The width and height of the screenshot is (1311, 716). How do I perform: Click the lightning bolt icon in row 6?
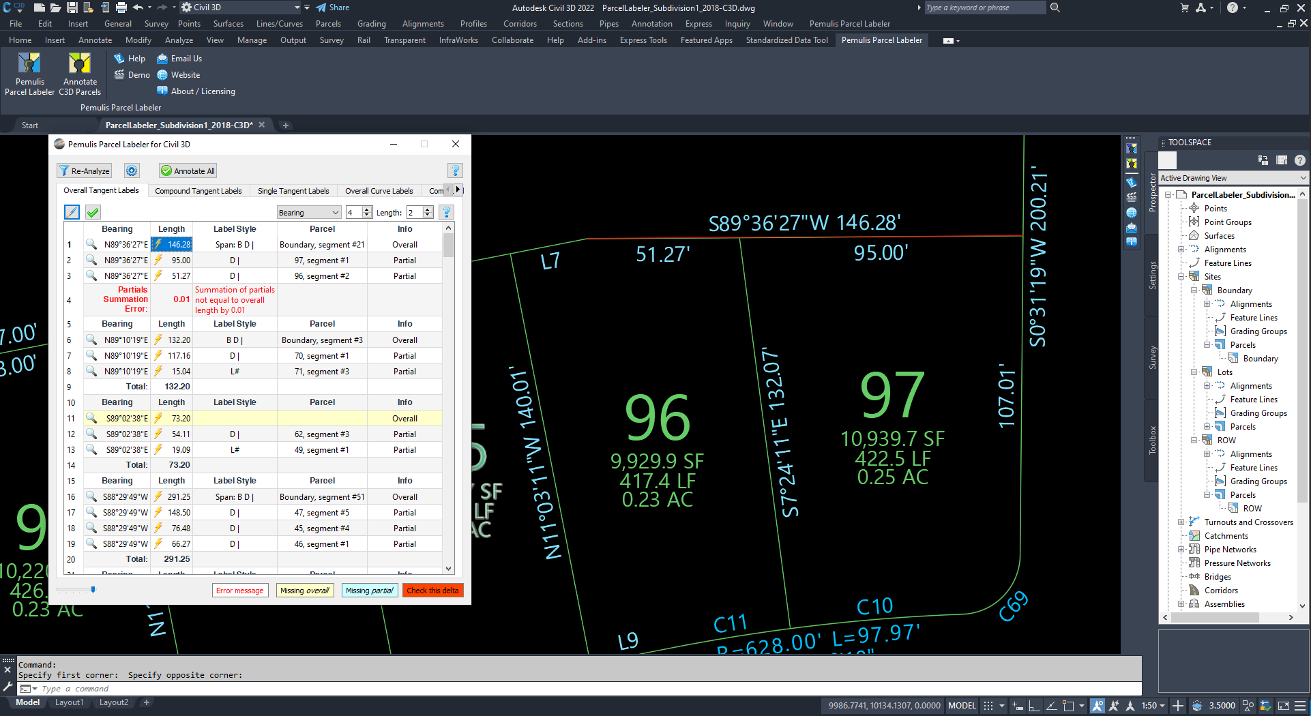tap(158, 340)
